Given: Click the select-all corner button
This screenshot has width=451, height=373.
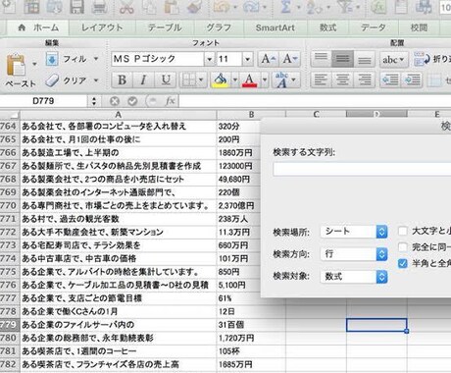Looking at the screenshot, I should (x=10, y=115).
